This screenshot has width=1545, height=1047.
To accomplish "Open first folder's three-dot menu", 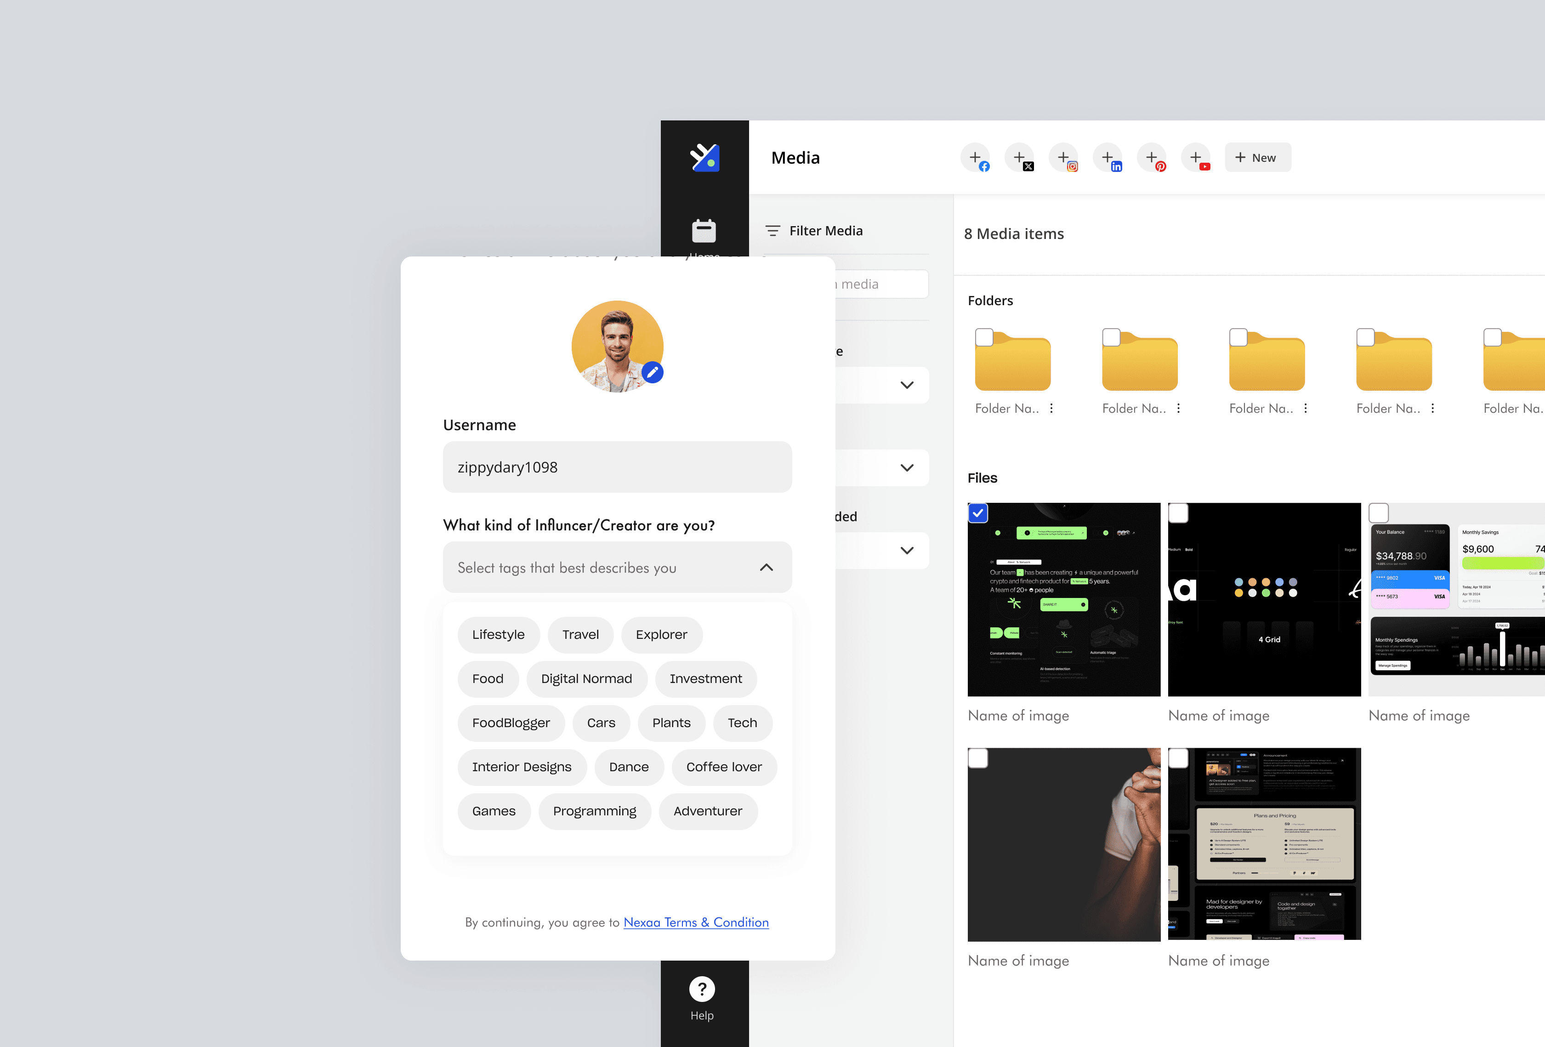I will coord(1051,408).
